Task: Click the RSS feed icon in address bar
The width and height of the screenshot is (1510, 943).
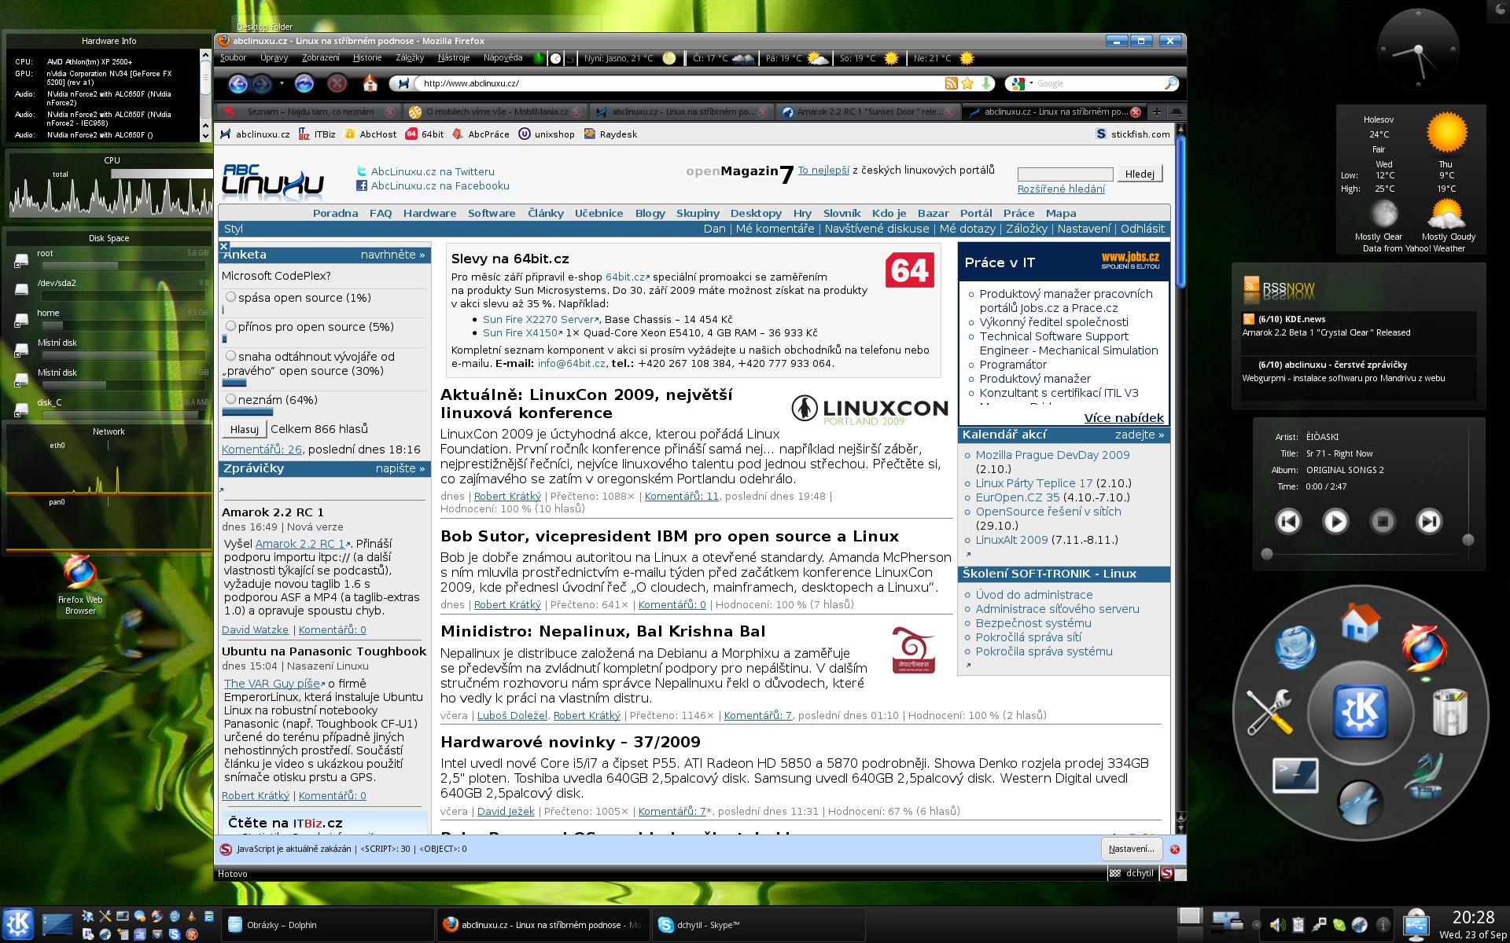Action: pyautogui.click(x=951, y=83)
